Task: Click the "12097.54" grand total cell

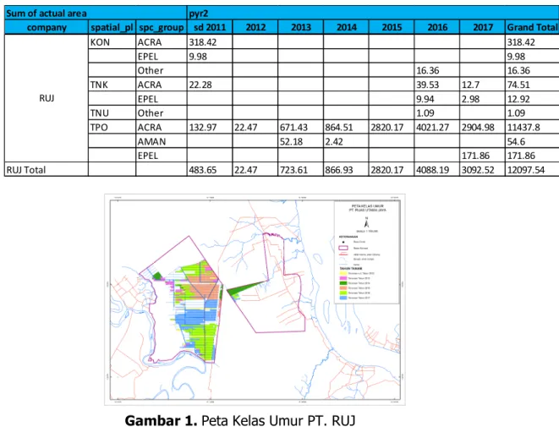Action: click(x=532, y=170)
